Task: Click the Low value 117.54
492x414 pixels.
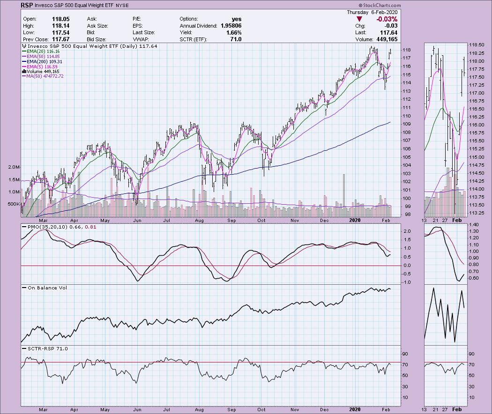Action: click(61, 33)
